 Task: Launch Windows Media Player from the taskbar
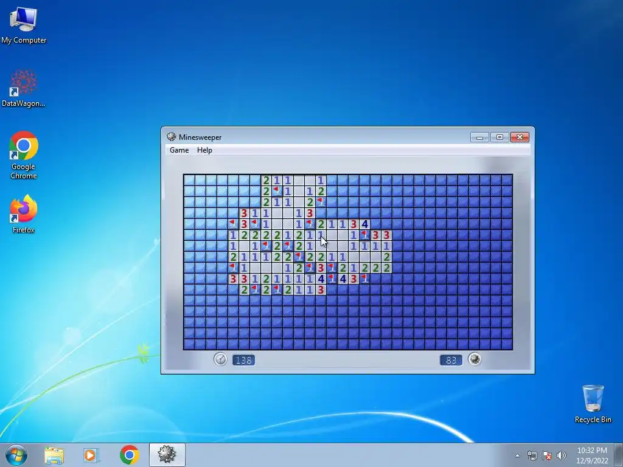point(91,455)
